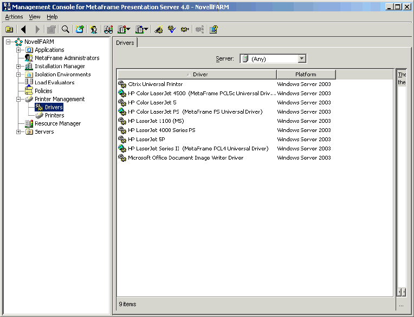This screenshot has width=414, height=317.
Task: Click the HP Color LaserJet 4500 globe icon
Action: point(122,94)
